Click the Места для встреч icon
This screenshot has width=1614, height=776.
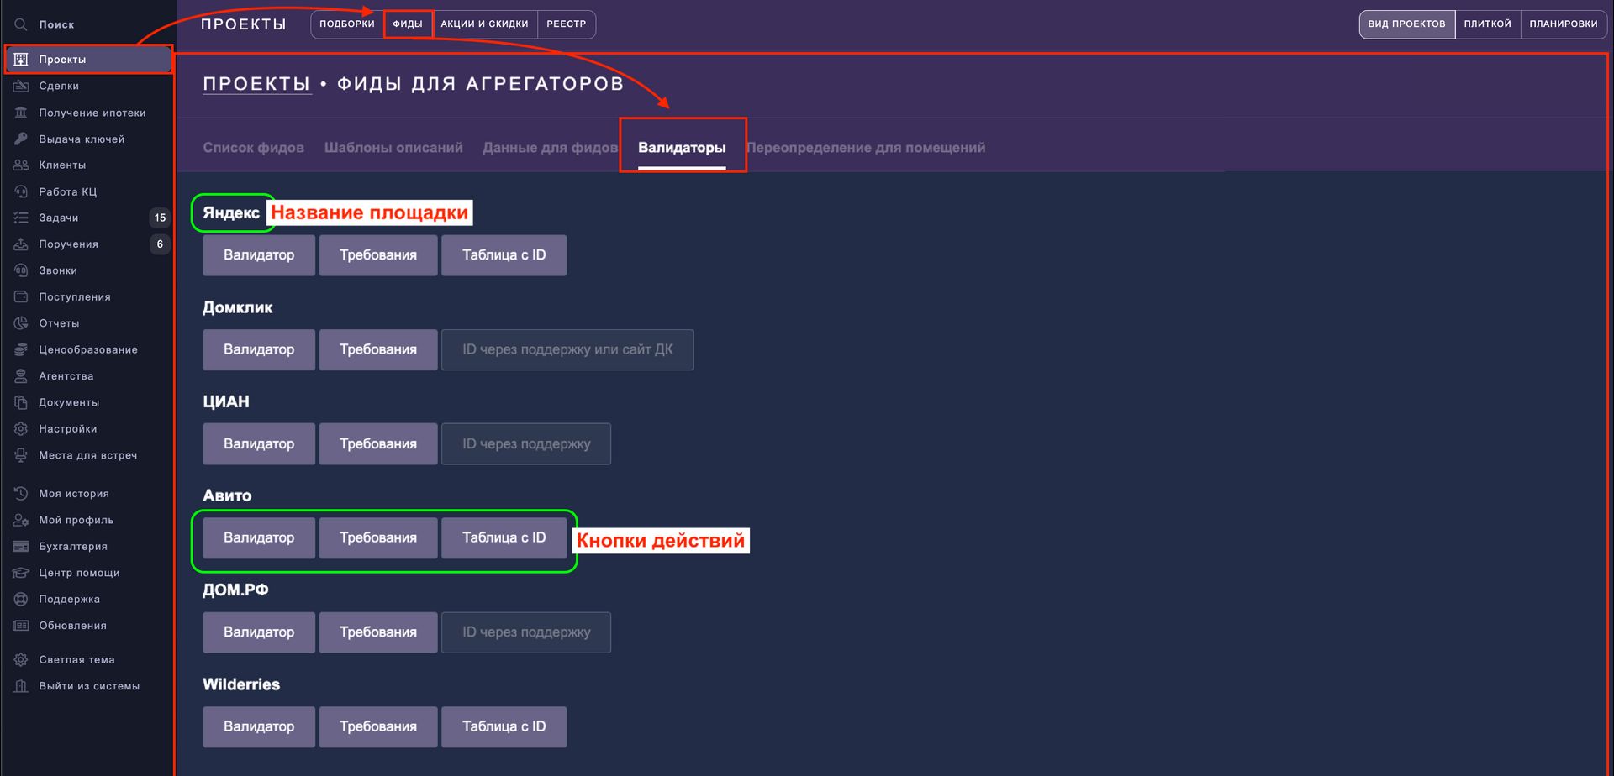(21, 455)
